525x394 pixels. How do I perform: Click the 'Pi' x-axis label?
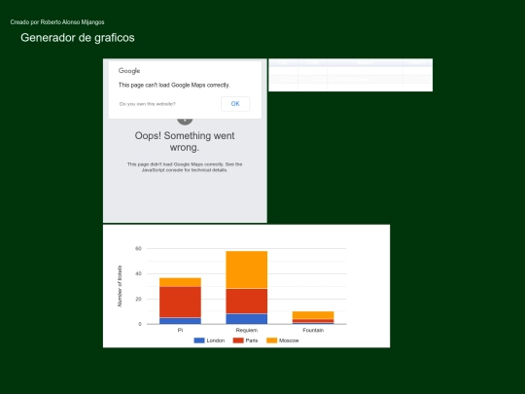pyautogui.click(x=180, y=331)
